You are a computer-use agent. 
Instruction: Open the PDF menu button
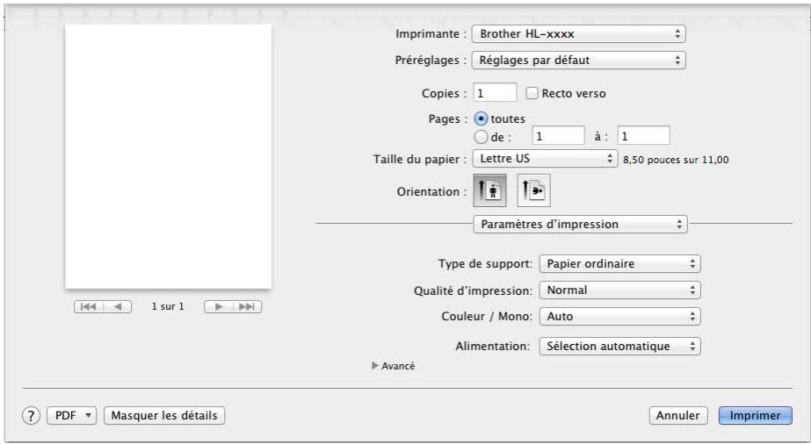[x=71, y=416]
